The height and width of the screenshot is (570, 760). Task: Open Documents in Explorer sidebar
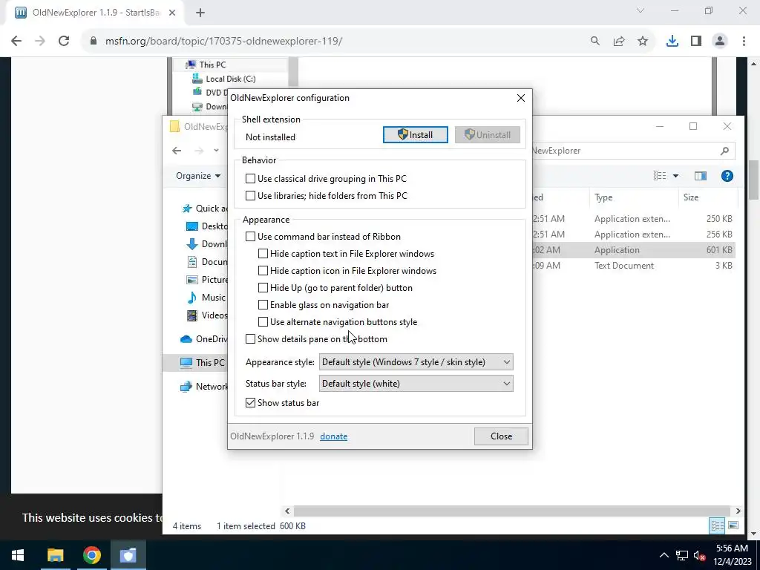click(x=207, y=262)
